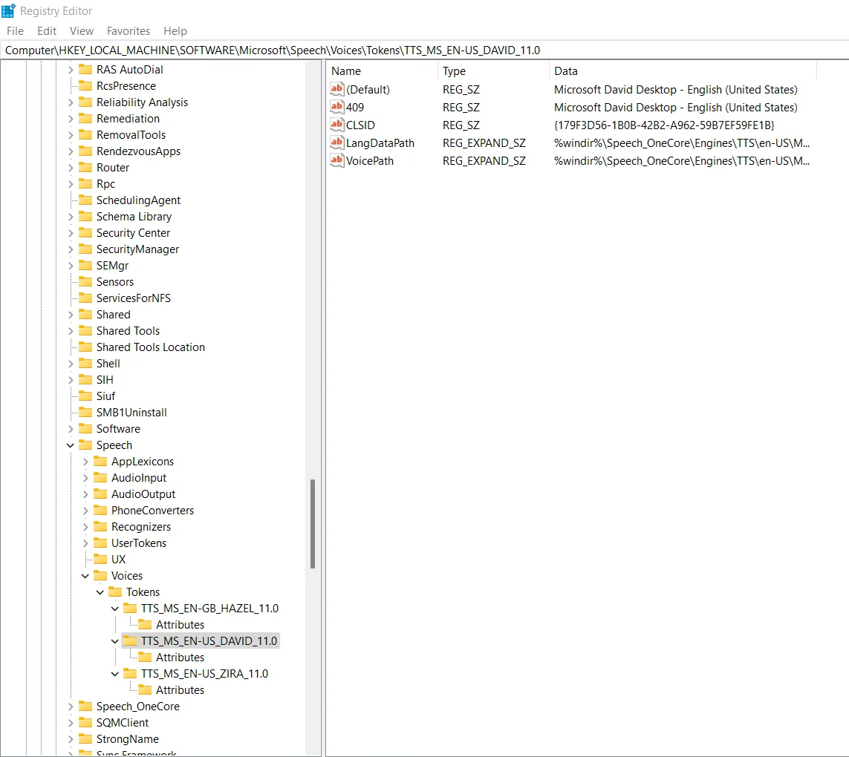Click the Shell folder icon
The width and height of the screenshot is (849, 757).
tap(85, 363)
